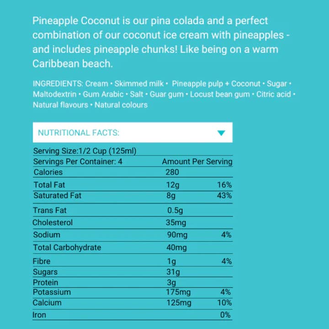The image size is (329, 329).
Task: Click the INGREDIENTS list text
Action: 164,94
